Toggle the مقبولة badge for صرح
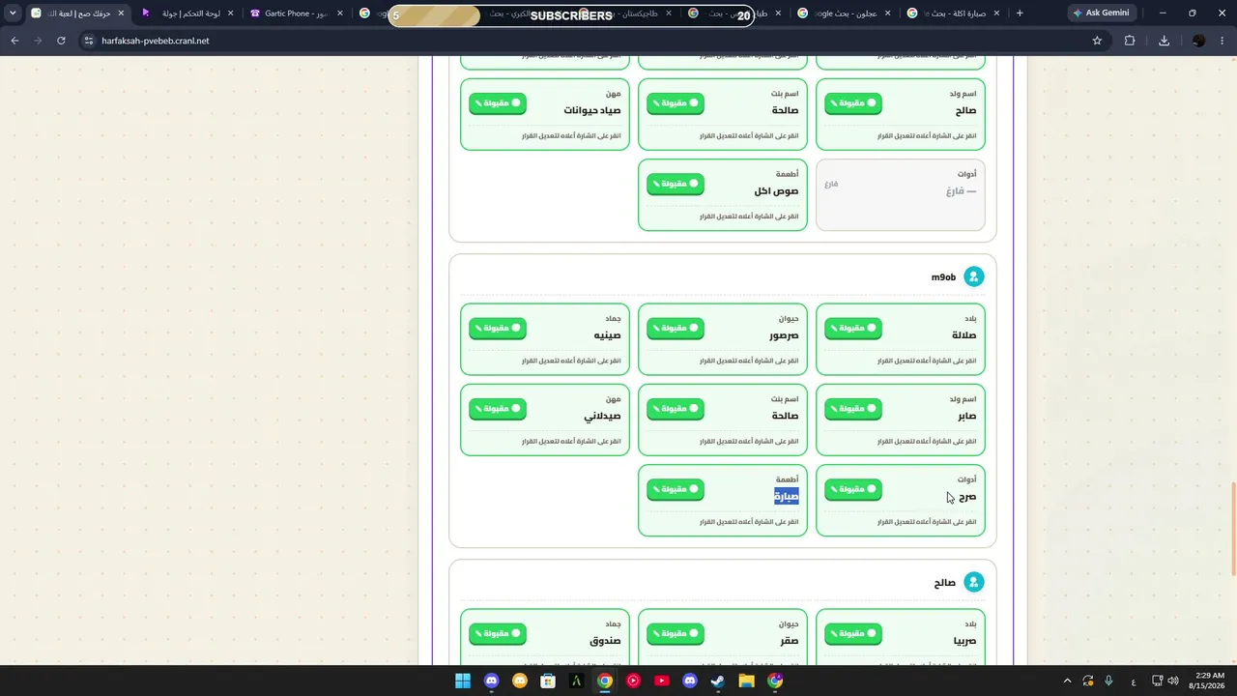The image size is (1237, 696). pyautogui.click(x=853, y=490)
